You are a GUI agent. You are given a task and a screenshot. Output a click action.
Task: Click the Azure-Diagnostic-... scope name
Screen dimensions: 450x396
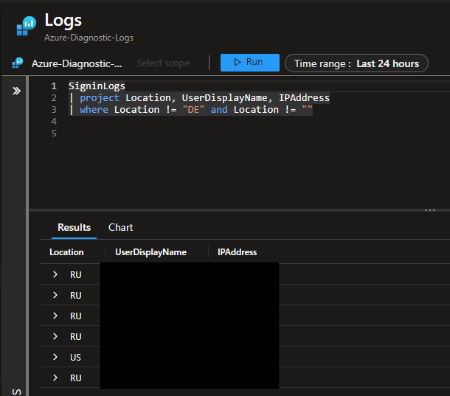click(x=77, y=63)
